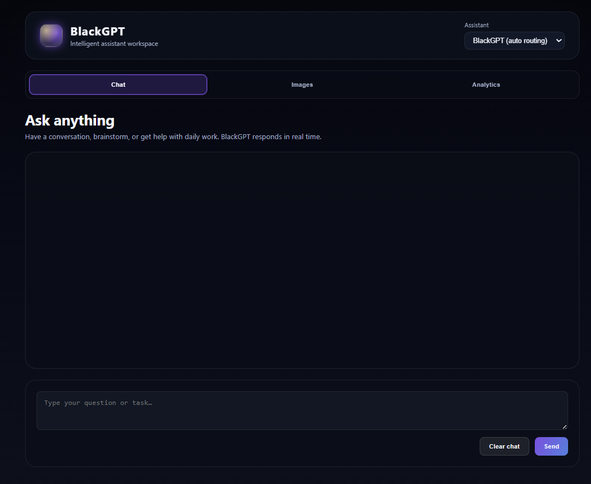Open assistant options from the Assistant combo box

click(514, 40)
